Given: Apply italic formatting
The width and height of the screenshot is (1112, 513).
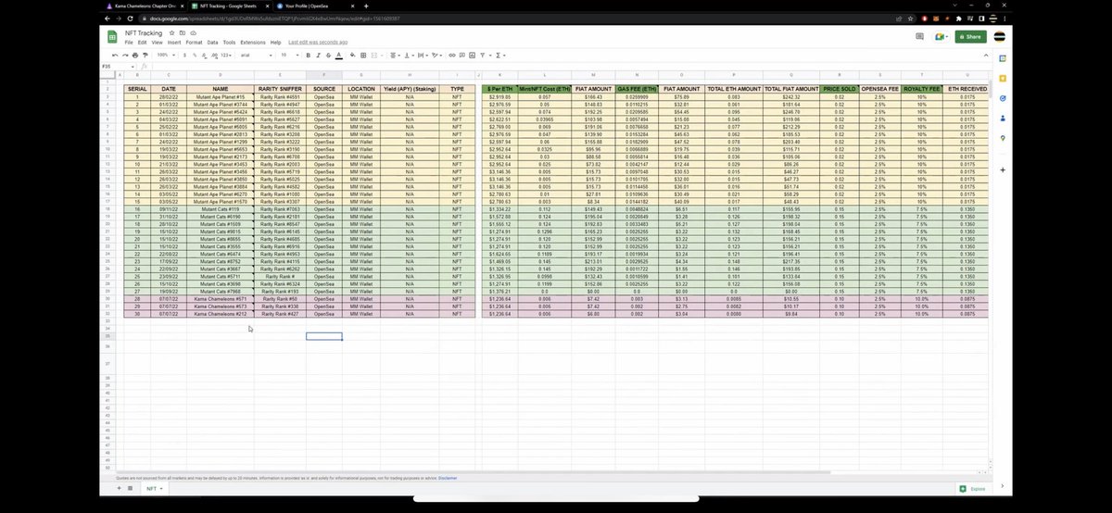Looking at the screenshot, I should pyautogui.click(x=318, y=55).
